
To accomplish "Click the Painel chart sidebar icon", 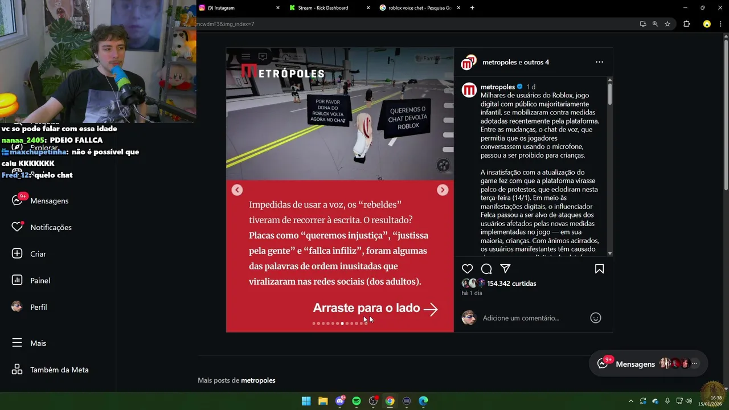I will click(17, 280).
